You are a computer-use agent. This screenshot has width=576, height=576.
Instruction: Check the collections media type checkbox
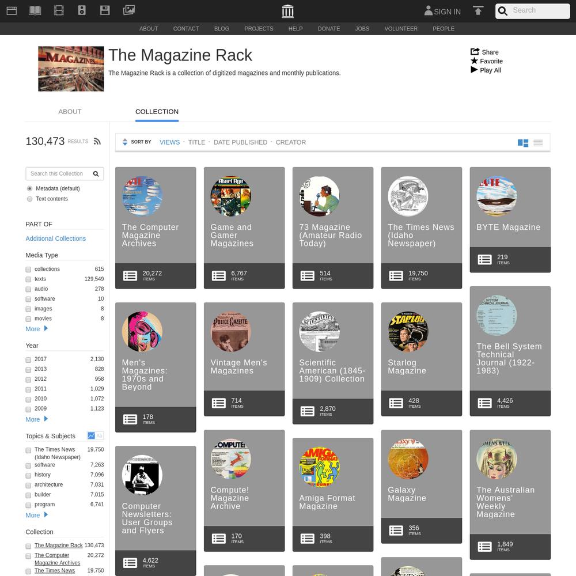(x=28, y=270)
